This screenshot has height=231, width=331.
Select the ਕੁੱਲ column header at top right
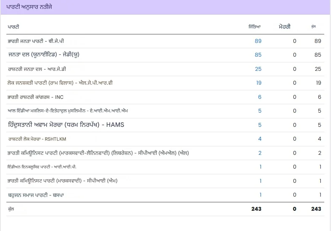click(x=313, y=27)
